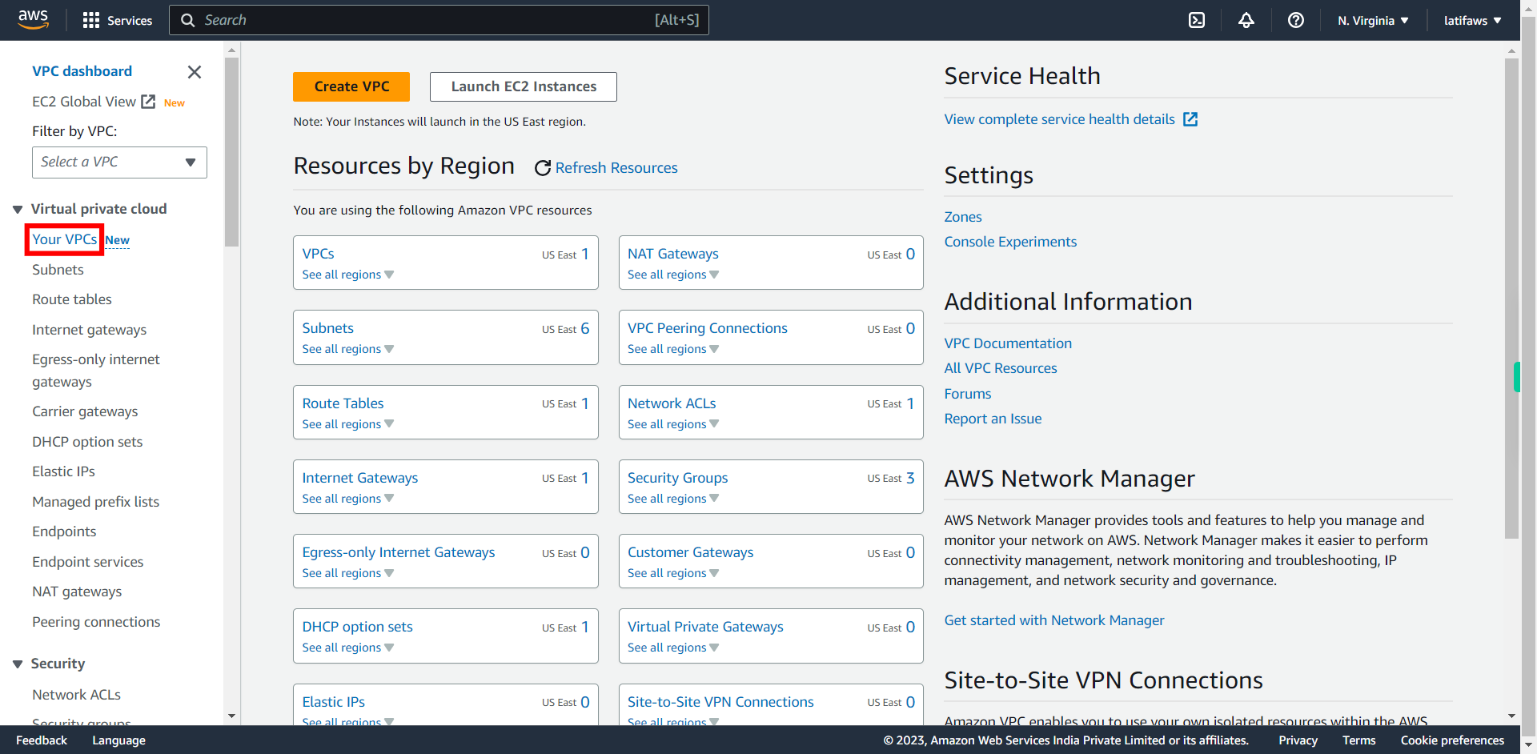Open DHCP option sets in the sidebar

tap(87, 442)
